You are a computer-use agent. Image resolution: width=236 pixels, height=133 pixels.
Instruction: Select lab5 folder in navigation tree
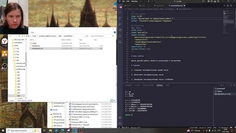click(18, 87)
